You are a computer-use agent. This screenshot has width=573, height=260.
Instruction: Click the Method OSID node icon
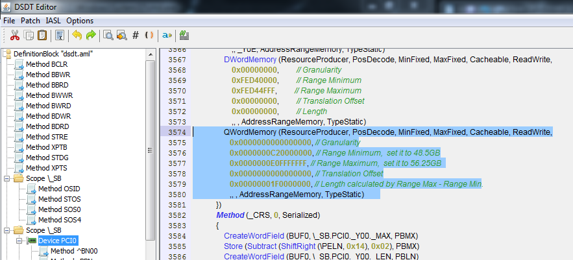tap(31, 189)
